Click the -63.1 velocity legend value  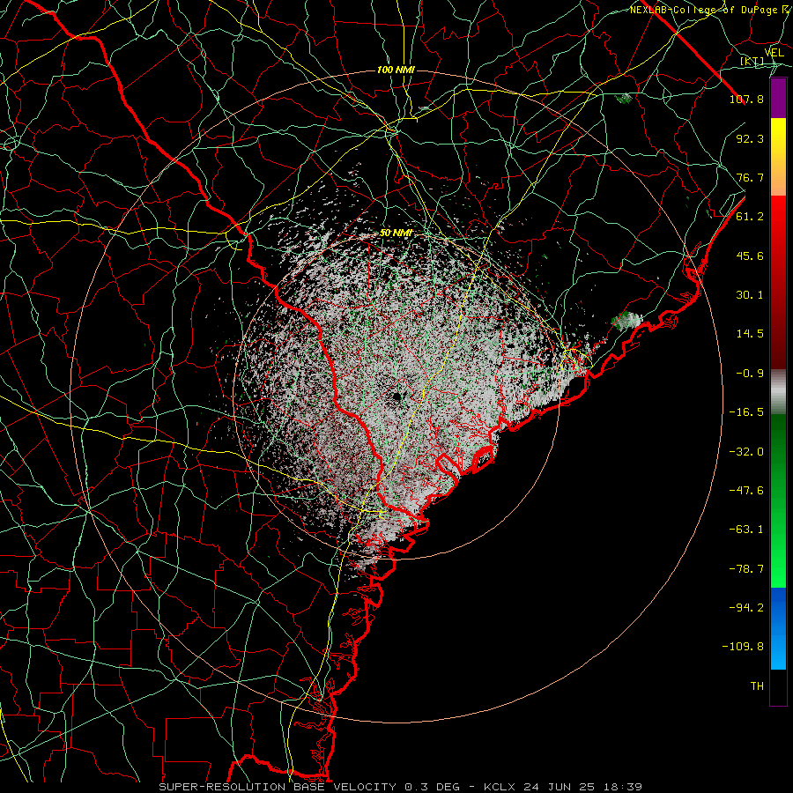tap(746, 530)
